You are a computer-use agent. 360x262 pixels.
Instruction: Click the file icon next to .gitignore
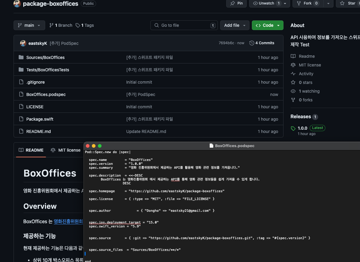pos(21,82)
